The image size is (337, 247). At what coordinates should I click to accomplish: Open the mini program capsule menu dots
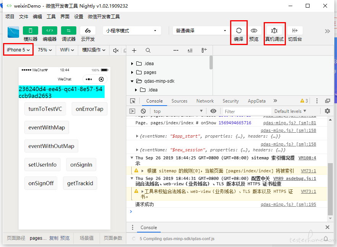[x=89, y=79]
